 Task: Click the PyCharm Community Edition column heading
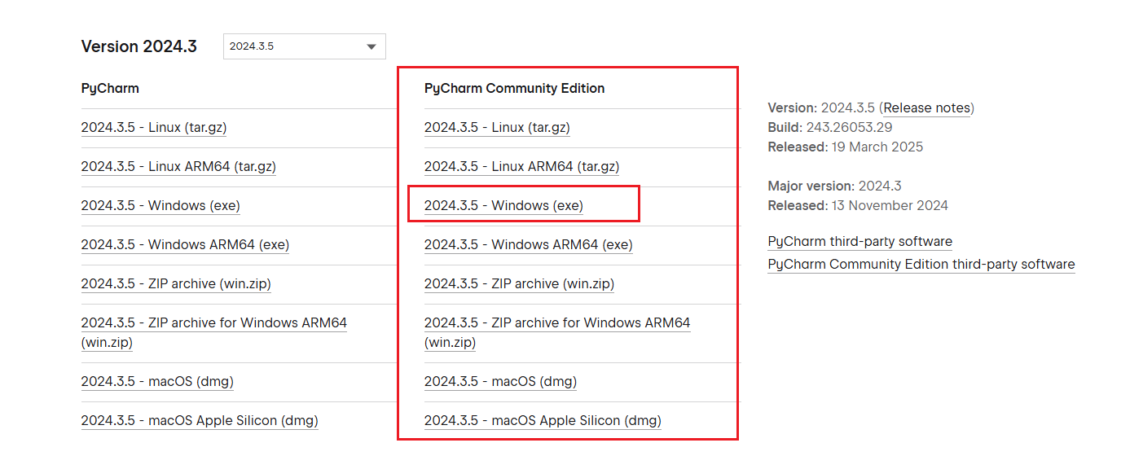point(515,88)
